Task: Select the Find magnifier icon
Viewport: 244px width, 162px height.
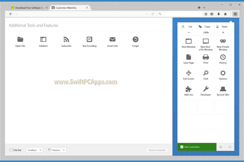Action: point(206,73)
